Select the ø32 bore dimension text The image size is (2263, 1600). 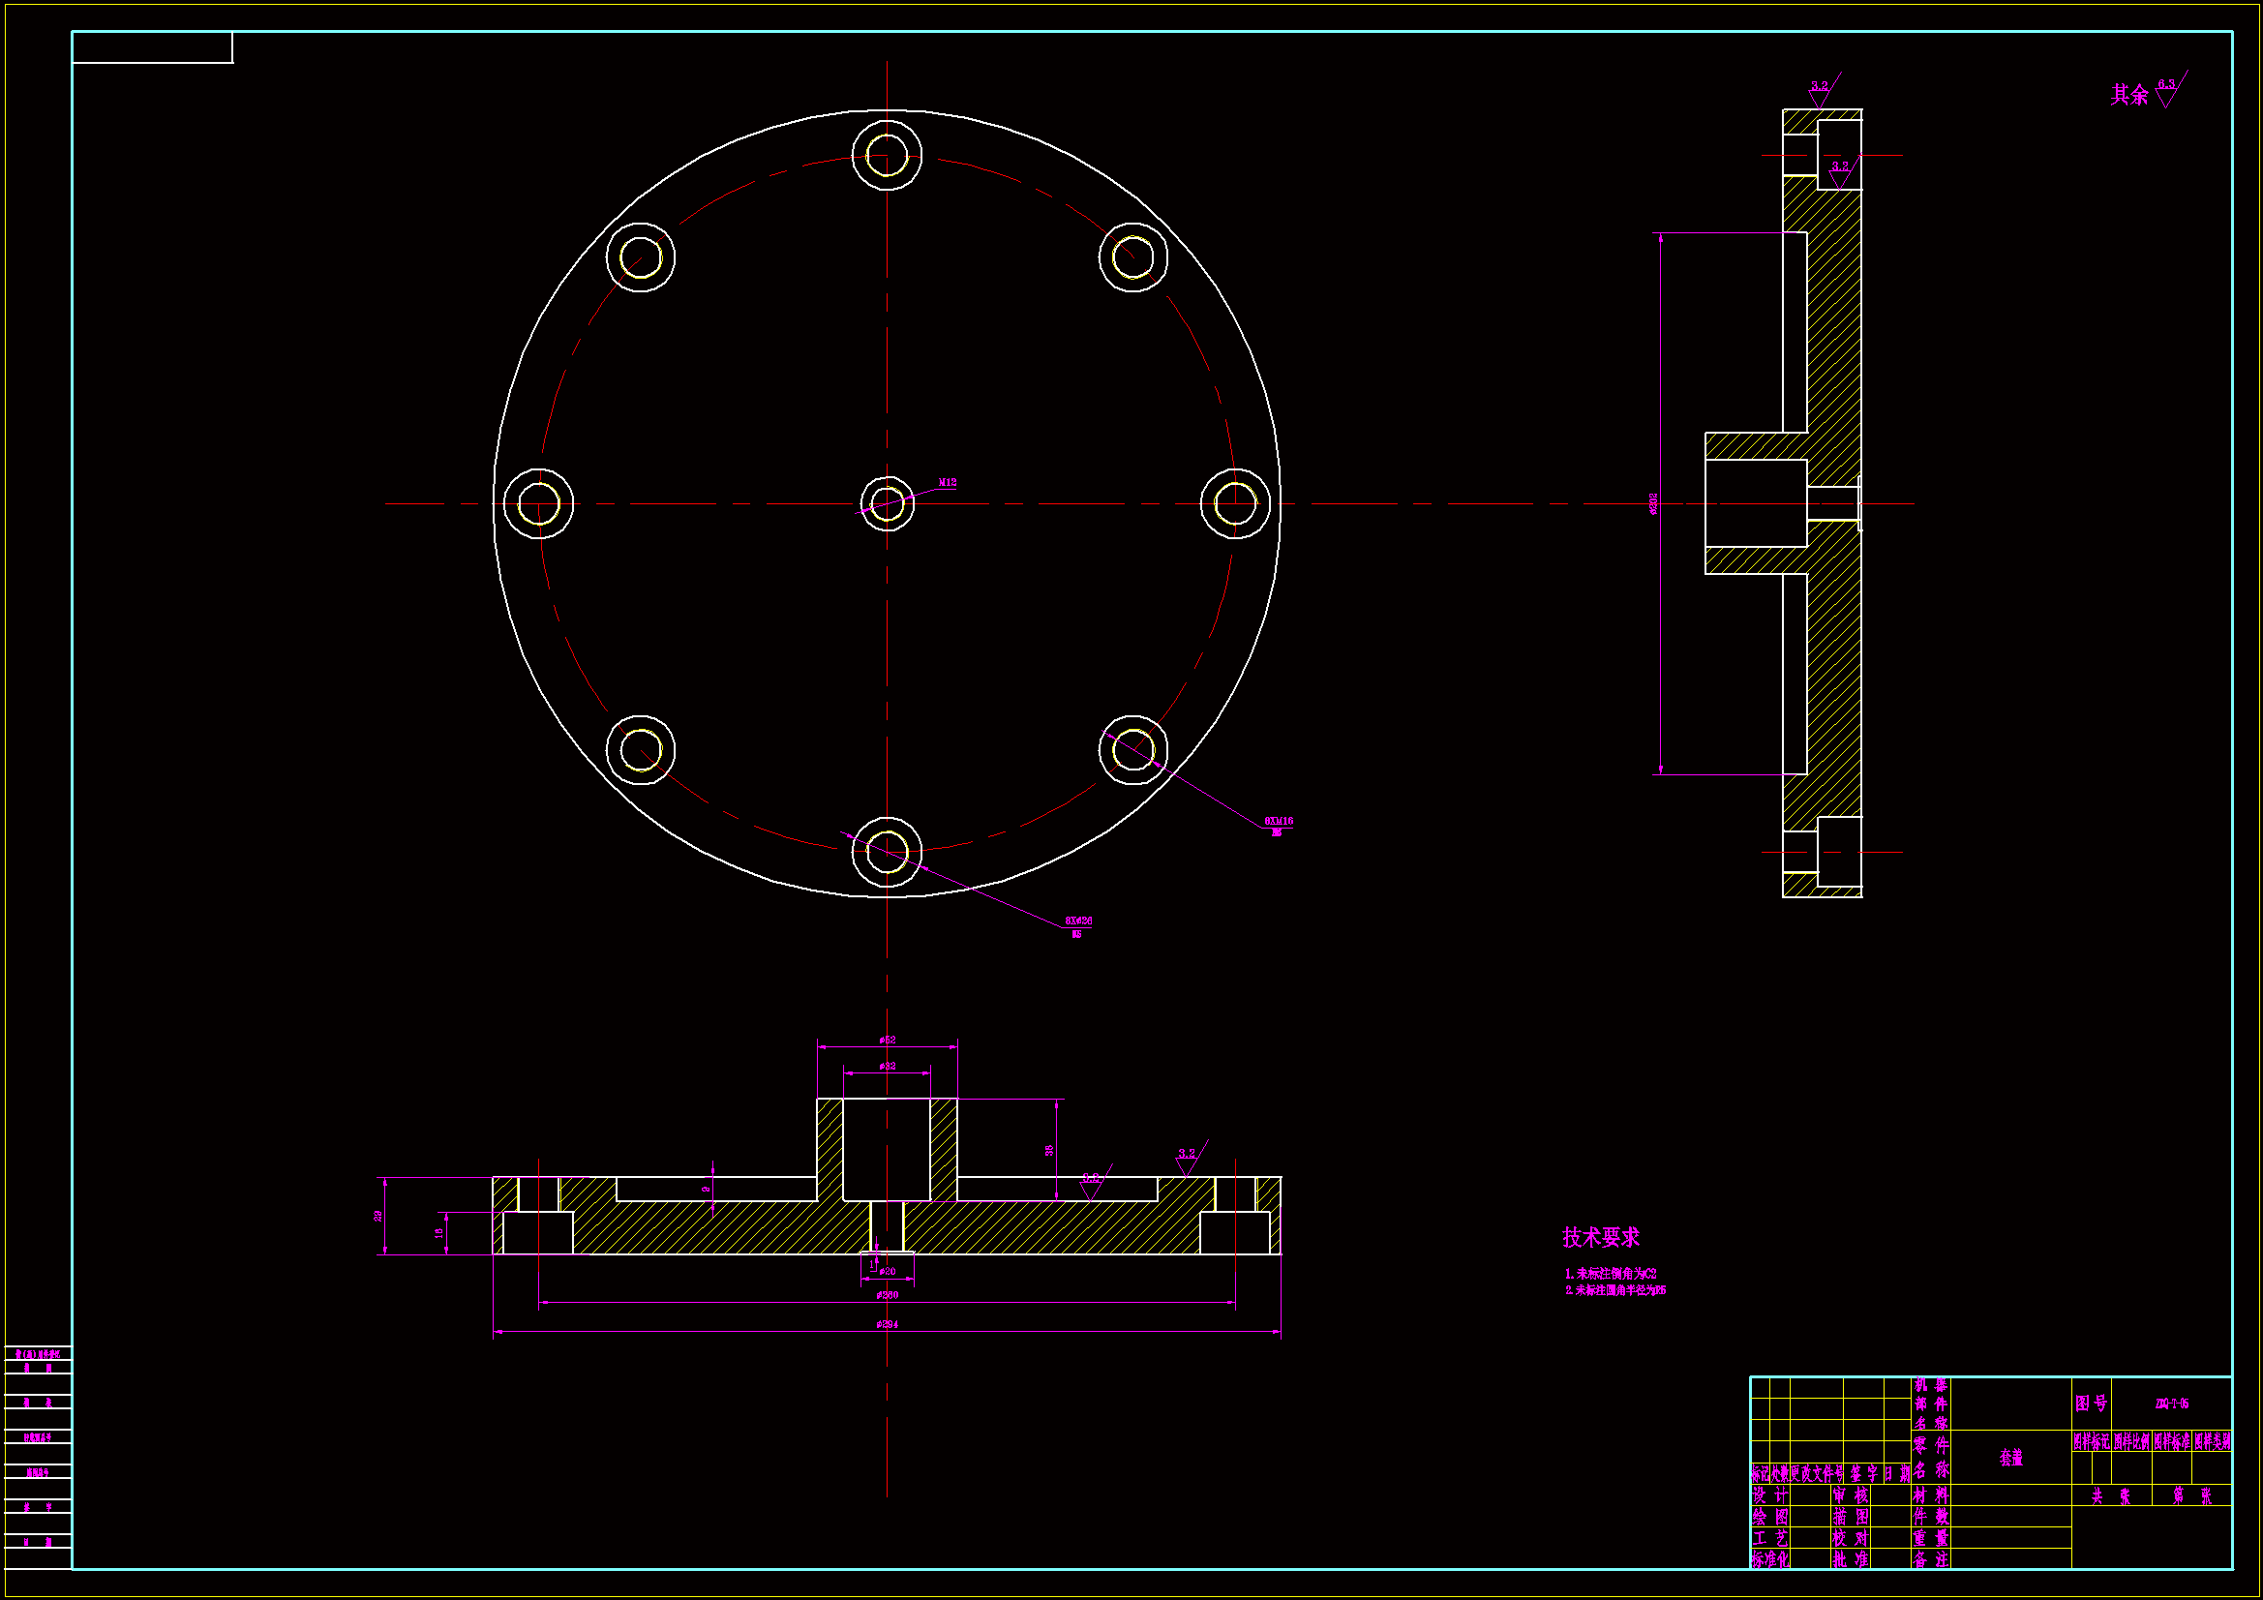coord(887,1067)
